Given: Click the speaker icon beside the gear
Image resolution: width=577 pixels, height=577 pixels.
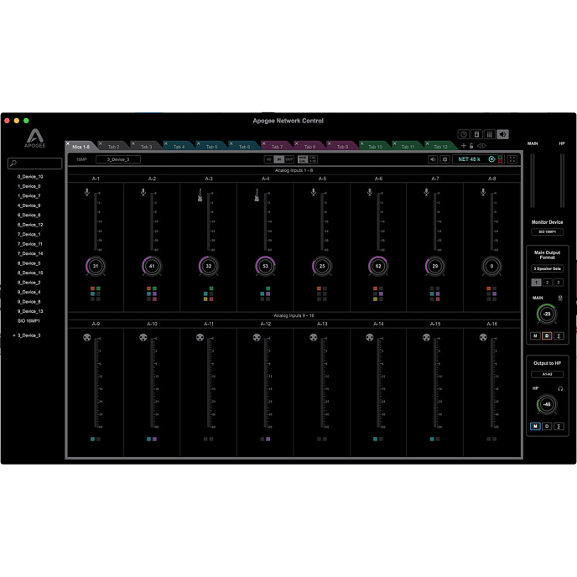Looking at the screenshot, I should point(433,159).
